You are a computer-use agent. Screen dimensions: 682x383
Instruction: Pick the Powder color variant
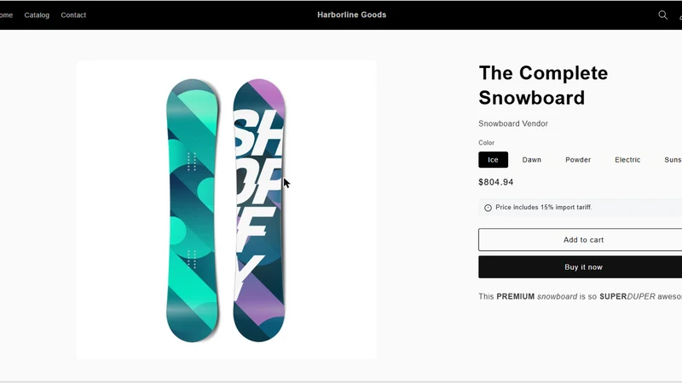coord(578,160)
